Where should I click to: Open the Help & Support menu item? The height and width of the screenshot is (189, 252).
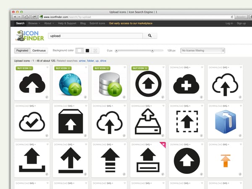tap(67, 24)
